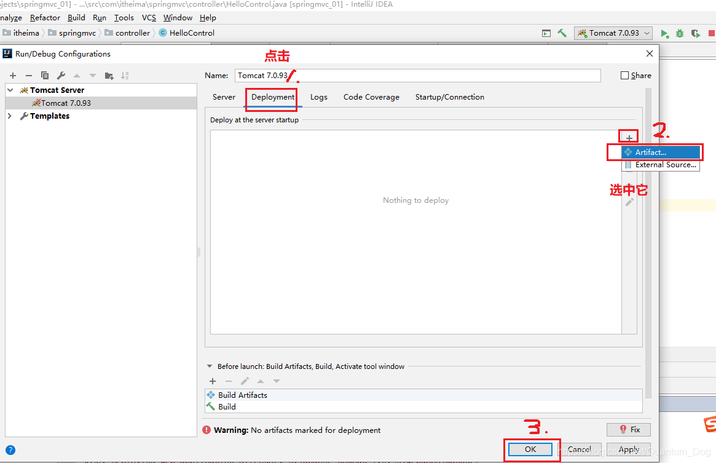Collapse Tomcat Server tree node

[x=10, y=90]
